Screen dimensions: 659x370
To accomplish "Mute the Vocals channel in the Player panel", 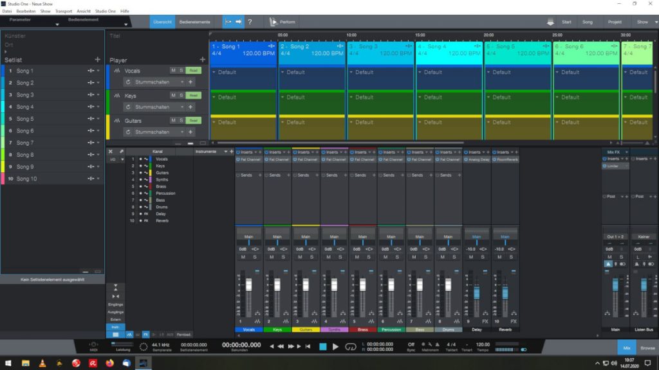I will [x=174, y=71].
